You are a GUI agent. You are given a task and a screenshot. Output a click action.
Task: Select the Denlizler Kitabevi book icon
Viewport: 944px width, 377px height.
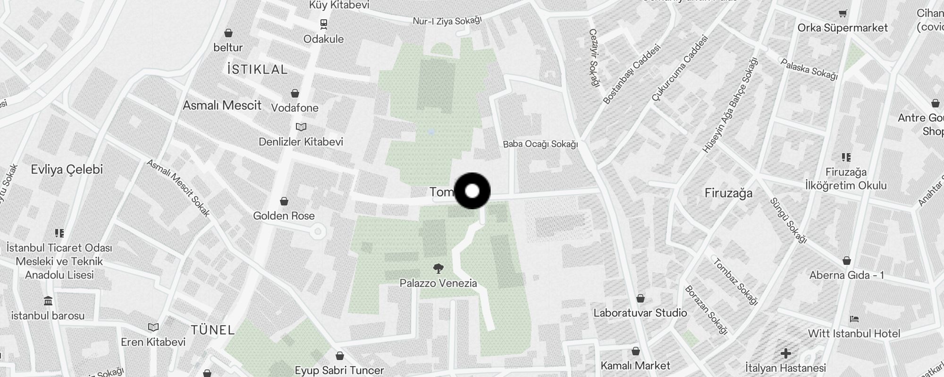pyautogui.click(x=301, y=127)
